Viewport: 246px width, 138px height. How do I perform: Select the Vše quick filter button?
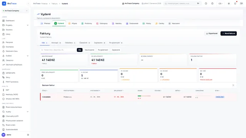click(x=80, y=50)
